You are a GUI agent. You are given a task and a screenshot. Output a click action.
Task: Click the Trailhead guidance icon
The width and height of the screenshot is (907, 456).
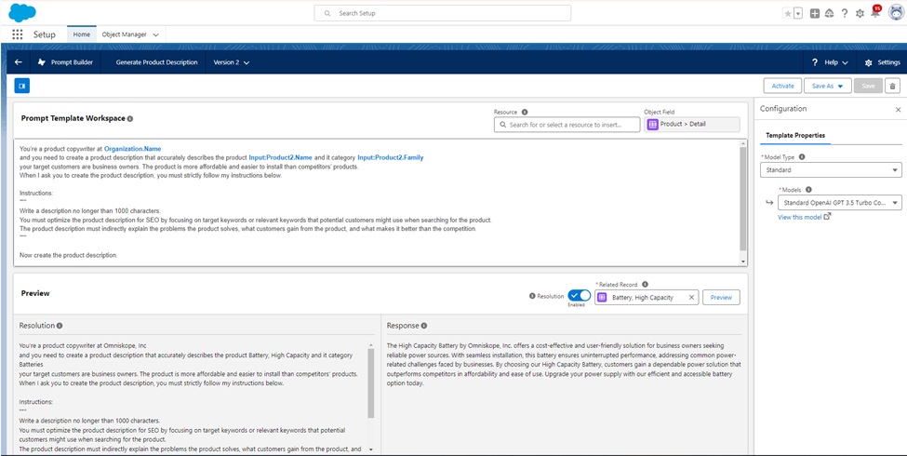tap(830, 13)
